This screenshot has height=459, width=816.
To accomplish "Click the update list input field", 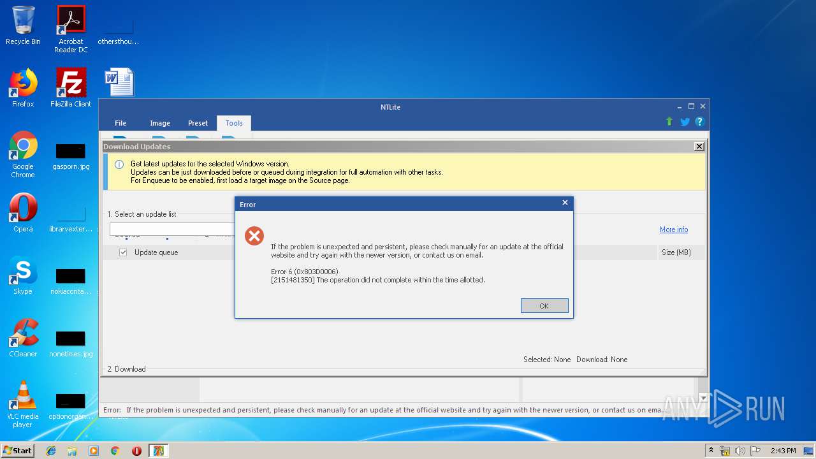I will coord(172,229).
